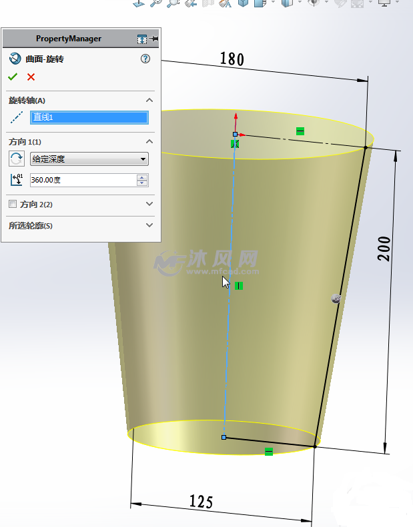Select the sketch origin point at the top of the axis
The width and height of the screenshot is (413, 527).
click(236, 134)
